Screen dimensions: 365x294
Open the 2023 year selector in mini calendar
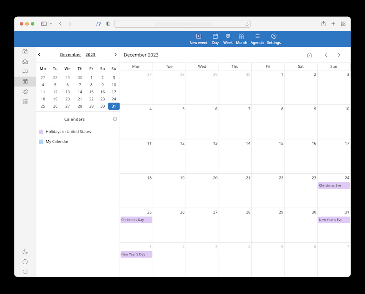[x=90, y=55]
